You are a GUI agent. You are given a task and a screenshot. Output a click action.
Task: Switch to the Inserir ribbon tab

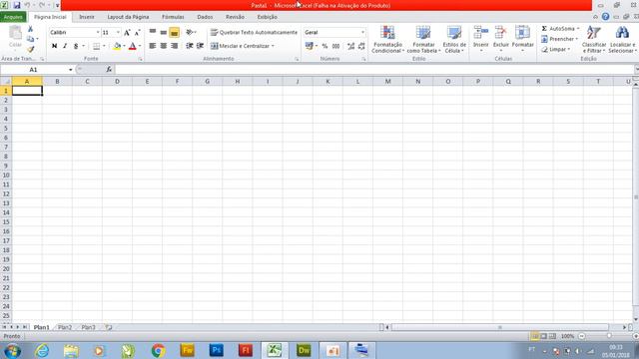tap(87, 17)
